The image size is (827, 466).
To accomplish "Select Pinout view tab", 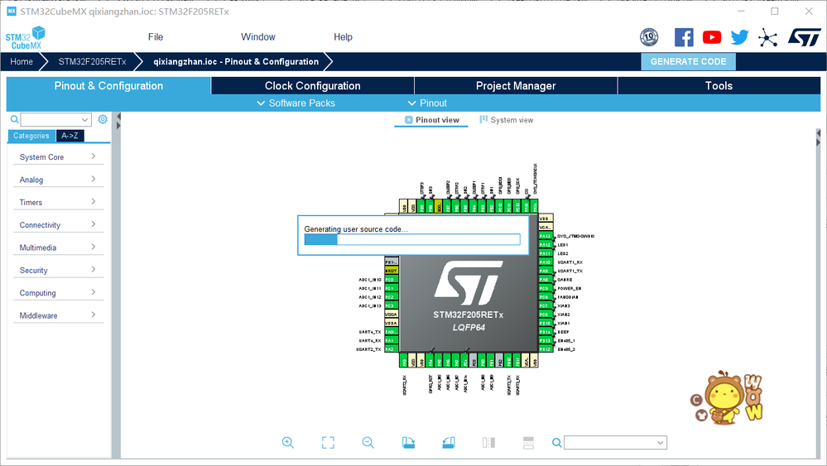I will 431,120.
